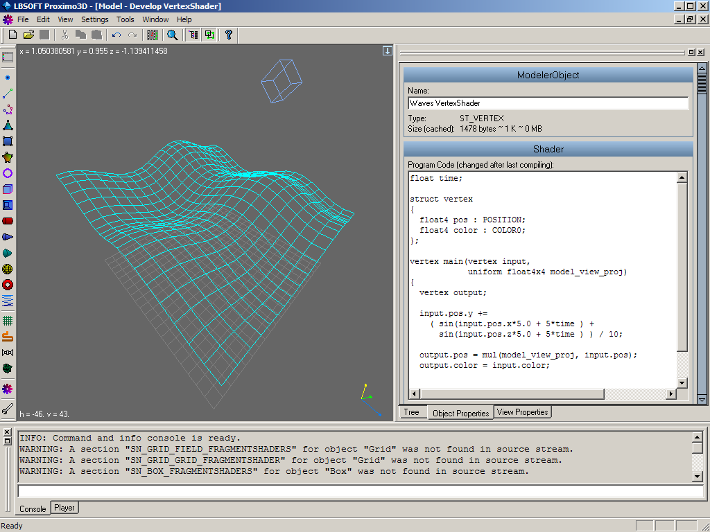The image size is (710, 532).
Task: Click the magnifier zoom toolbar icon
Action: [172, 35]
